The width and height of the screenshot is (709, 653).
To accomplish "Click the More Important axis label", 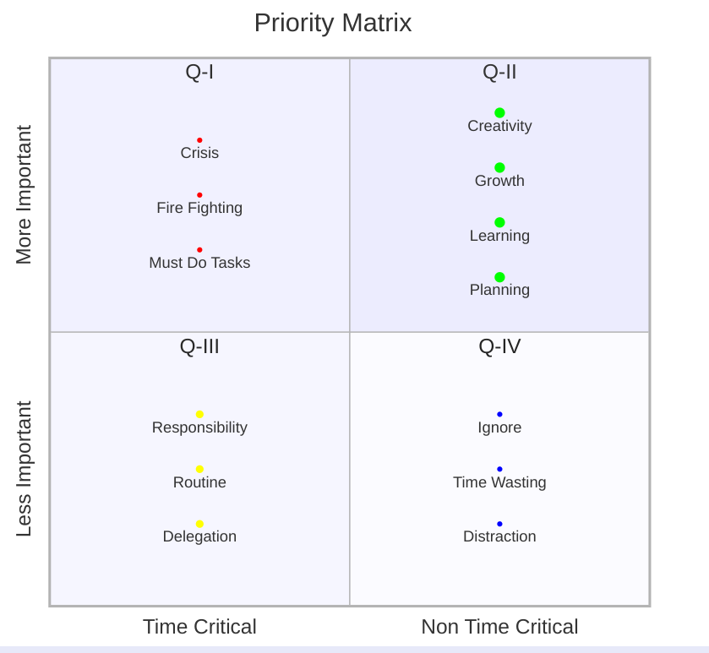I will pos(24,195).
